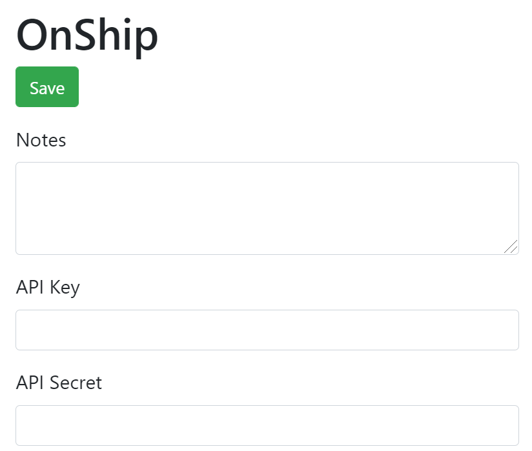Click the Notes label

[41, 140]
